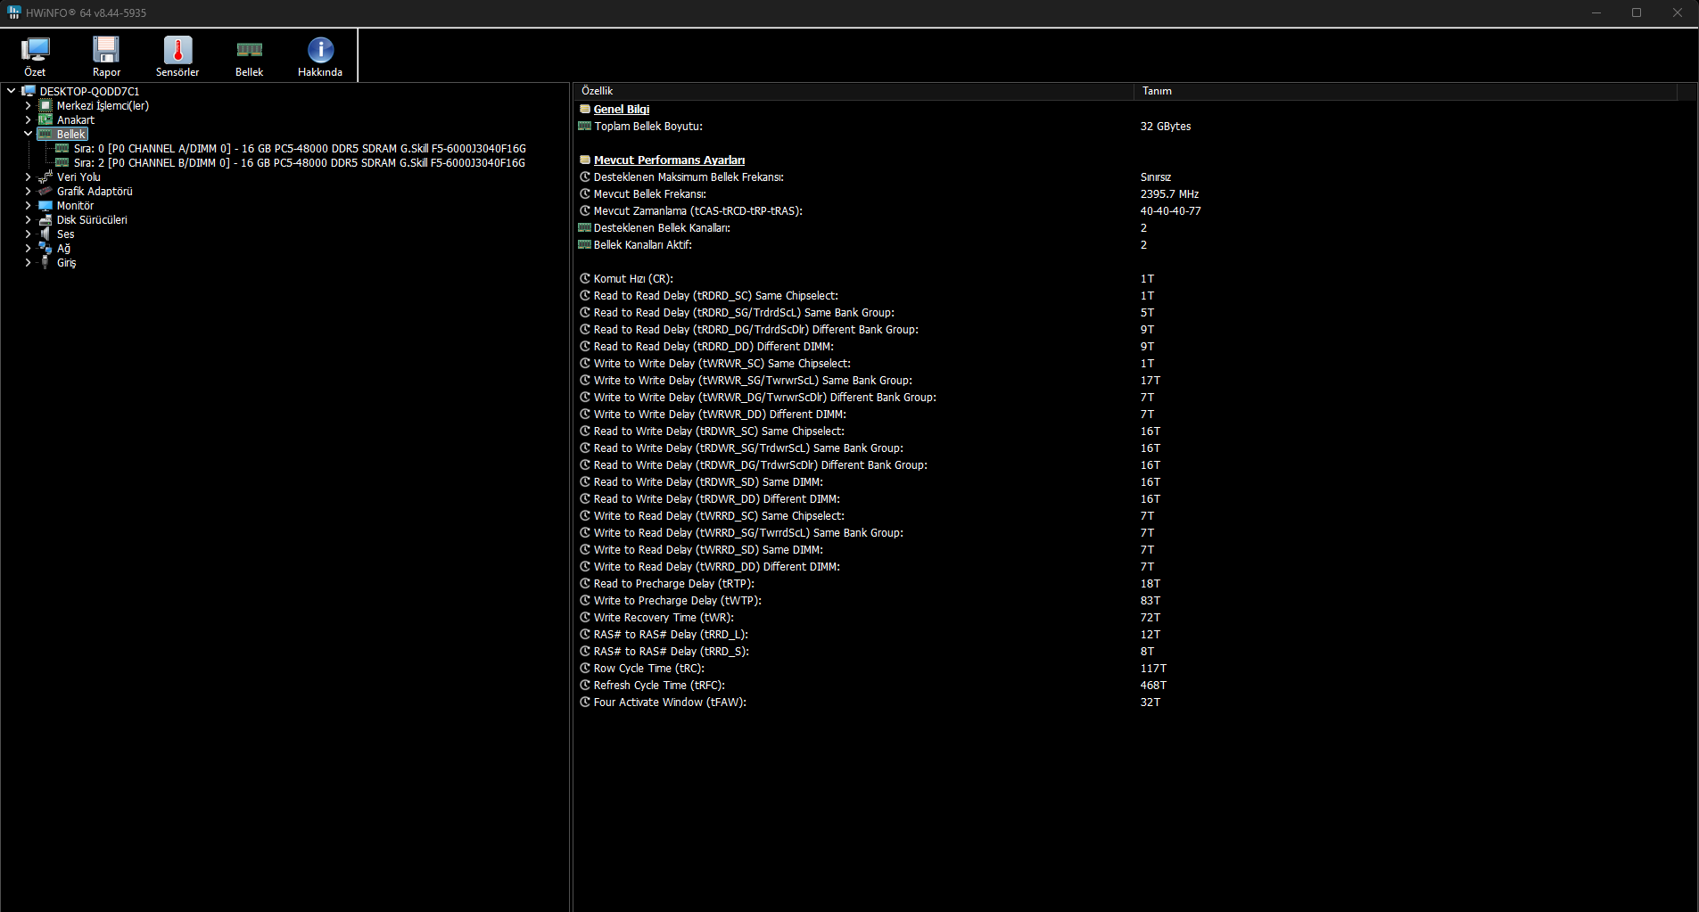This screenshot has width=1699, height=912.
Task: Click clock icon beside Komut Hızı (CR)
Action: [x=585, y=278]
